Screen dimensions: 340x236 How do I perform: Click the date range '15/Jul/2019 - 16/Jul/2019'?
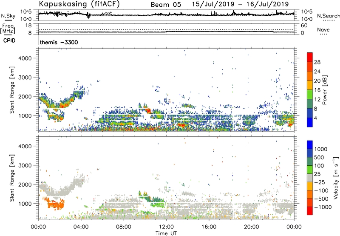tap(240, 4)
